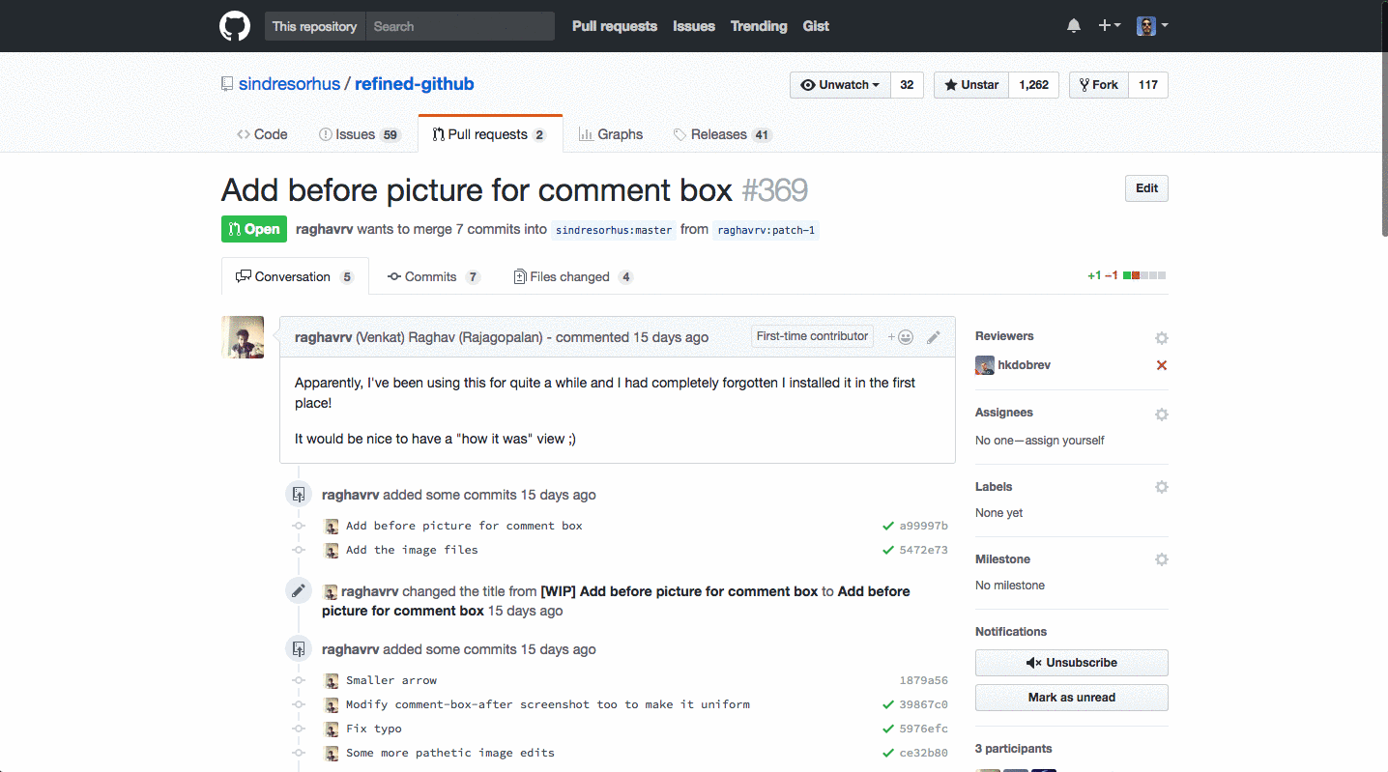Open the Assignees gear settings
This screenshot has width=1388, height=772.
(1162, 415)
